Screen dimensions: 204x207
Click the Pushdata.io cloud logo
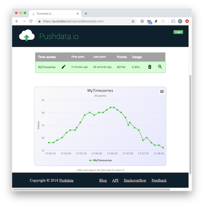click(27, 35)
